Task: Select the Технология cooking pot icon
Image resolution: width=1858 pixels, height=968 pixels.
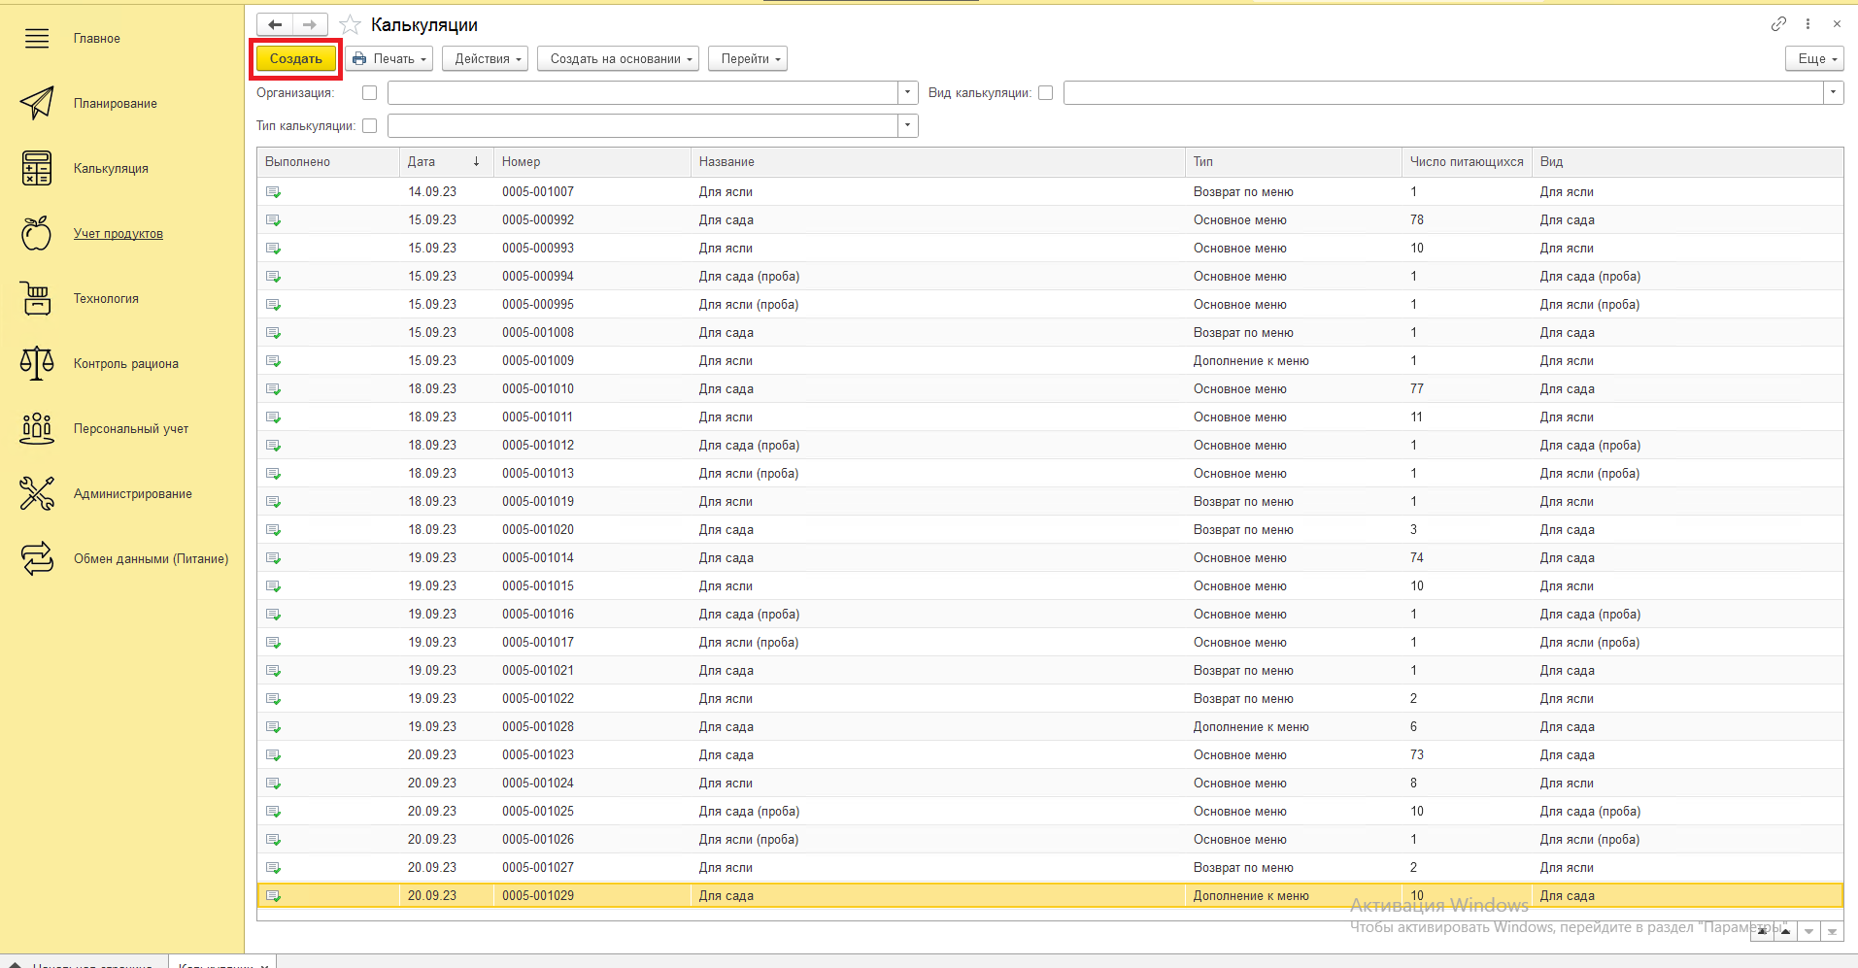Action: 37,298
